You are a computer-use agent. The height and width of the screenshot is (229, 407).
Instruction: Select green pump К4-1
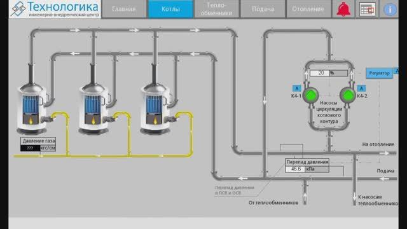point(310,95)
